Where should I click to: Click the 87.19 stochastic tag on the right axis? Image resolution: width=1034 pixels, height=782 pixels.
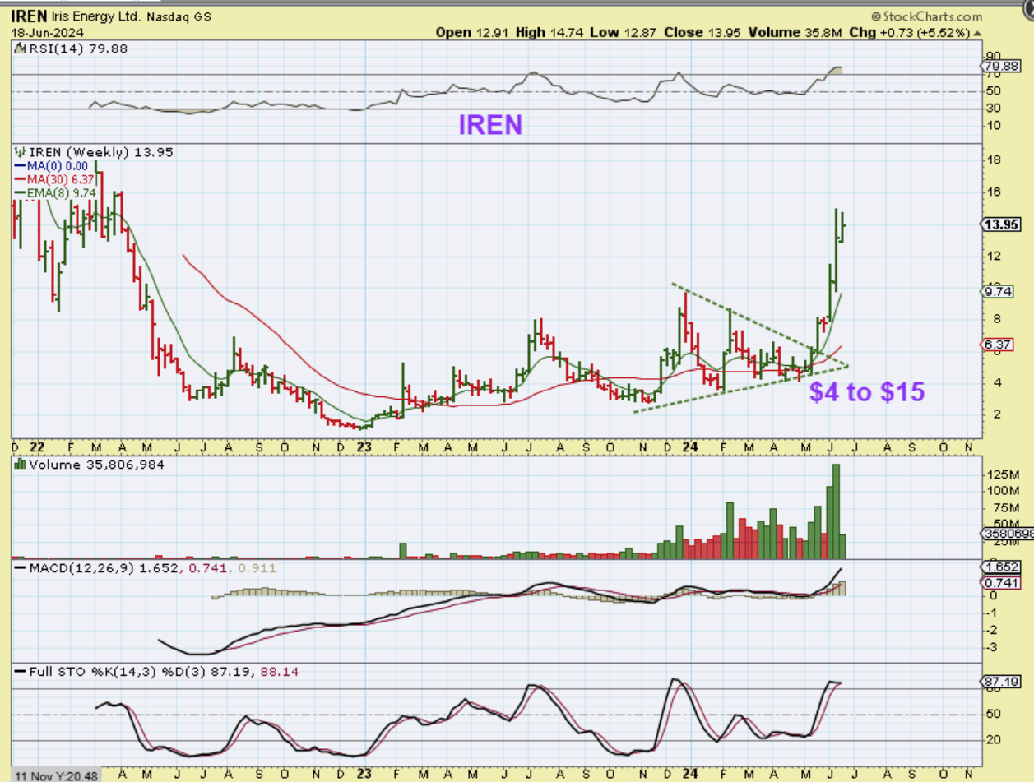[x=1001, y=682]
